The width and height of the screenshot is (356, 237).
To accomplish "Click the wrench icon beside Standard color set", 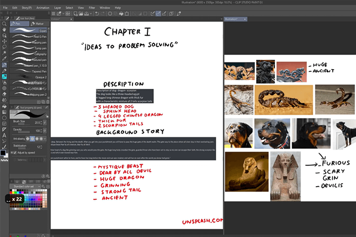I will click(x=43, y=186).
